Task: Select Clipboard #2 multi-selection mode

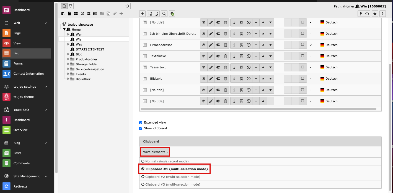Action: [143, 177]
